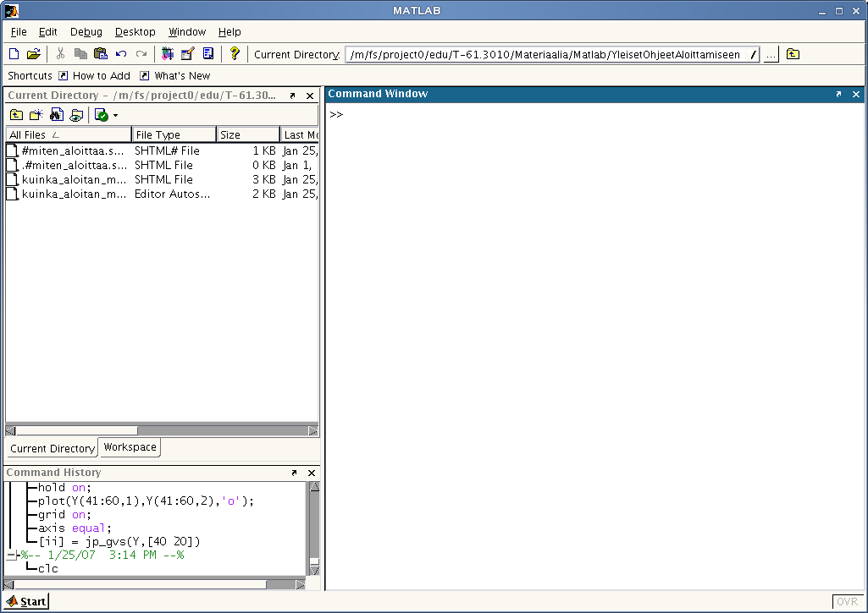Select the plot(Y(41:60,1)...) history entry

click(x=147, y=501)
